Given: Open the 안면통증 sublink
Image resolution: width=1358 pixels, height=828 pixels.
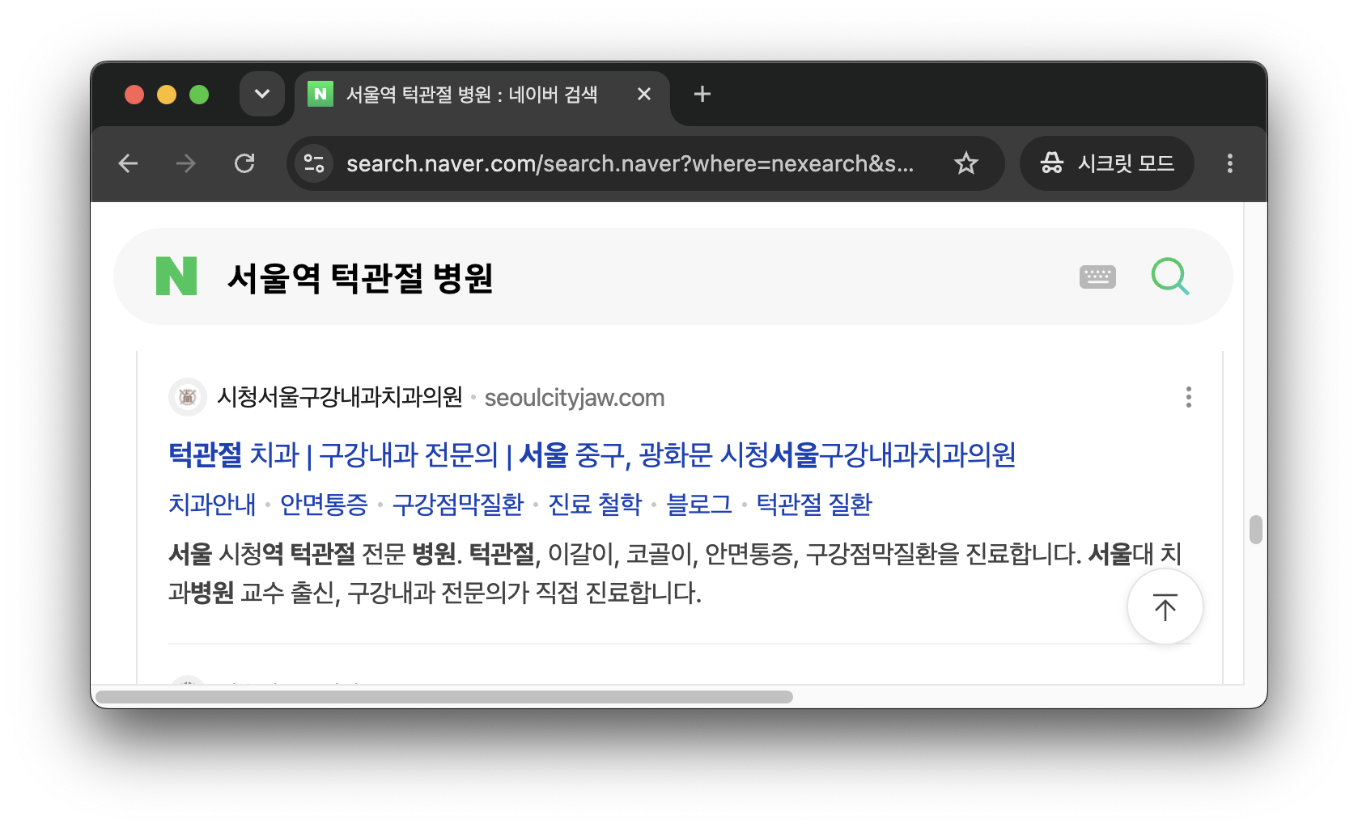Looking at the screenshot, I should point(324,505).
